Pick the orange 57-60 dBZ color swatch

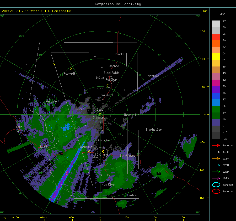[x=216, y=44]
